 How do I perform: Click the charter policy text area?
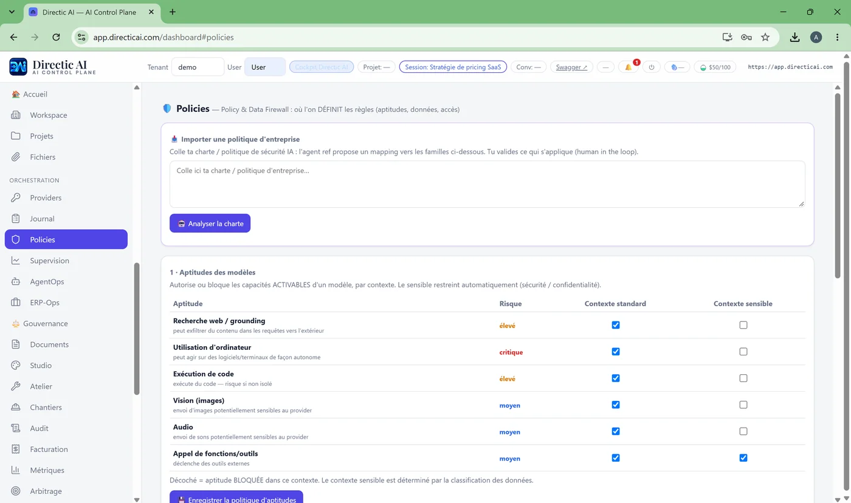[x=487, y=184]
